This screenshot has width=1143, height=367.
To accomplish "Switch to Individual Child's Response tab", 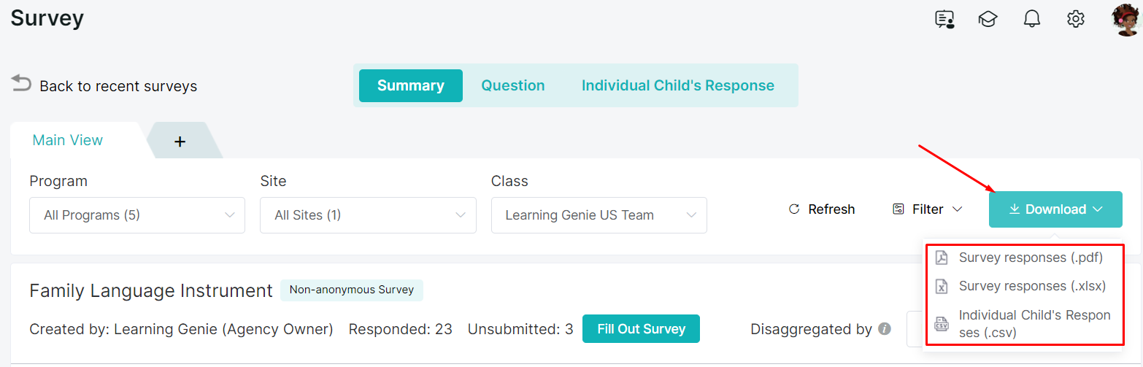I will 678,85.
